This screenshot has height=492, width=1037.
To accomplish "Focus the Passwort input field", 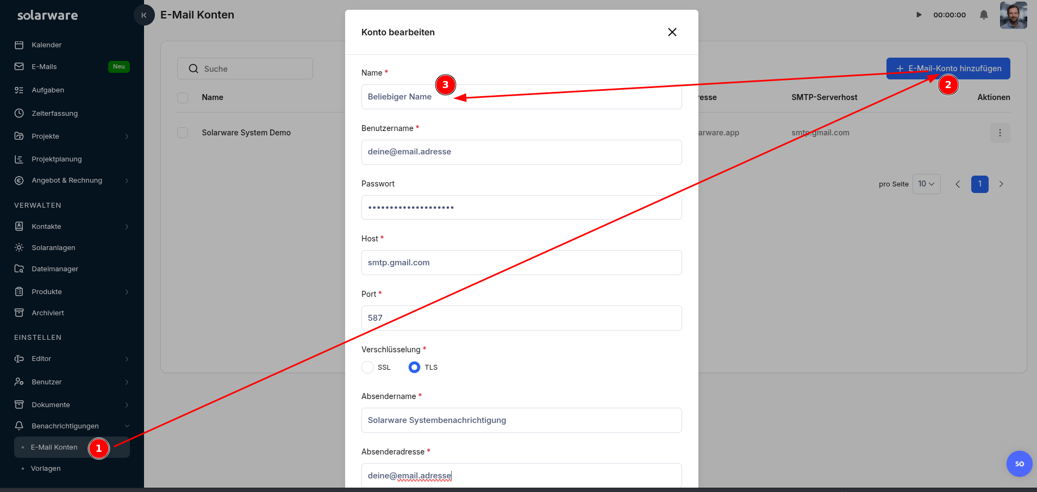I will [x=522, y=207].
